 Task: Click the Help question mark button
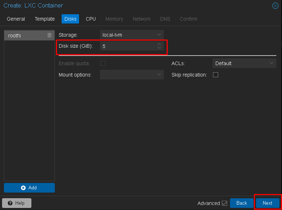[x=17, y=203]
